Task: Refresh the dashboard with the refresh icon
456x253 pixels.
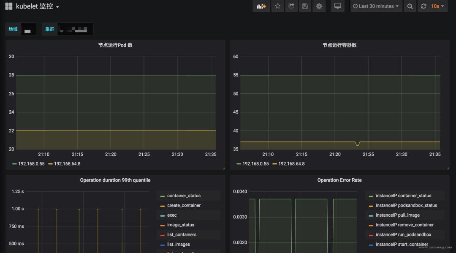Action: 423,6
